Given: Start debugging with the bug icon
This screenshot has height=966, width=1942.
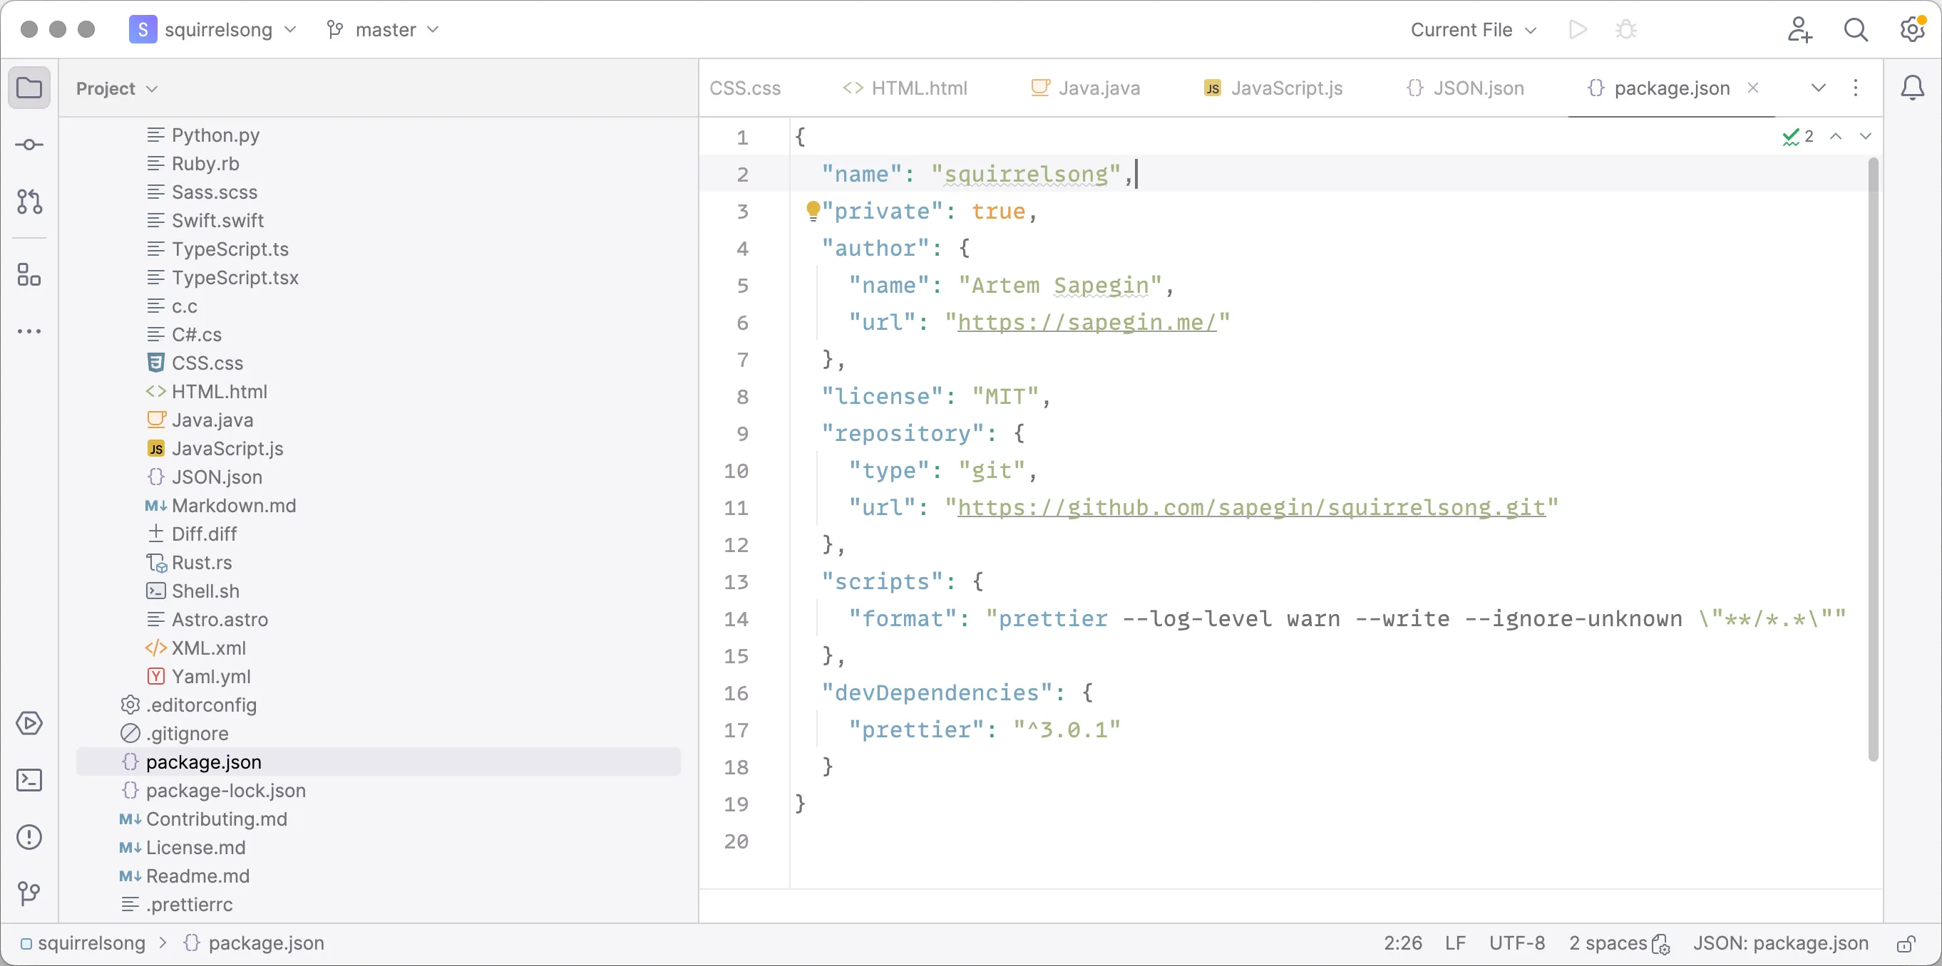Looking at the screenshot, I should (1627, 30).
